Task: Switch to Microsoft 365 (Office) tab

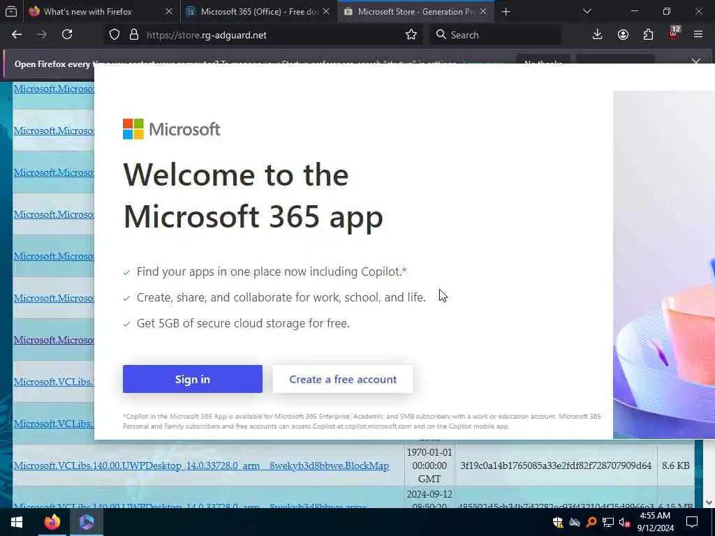Action: click(259, 12)
